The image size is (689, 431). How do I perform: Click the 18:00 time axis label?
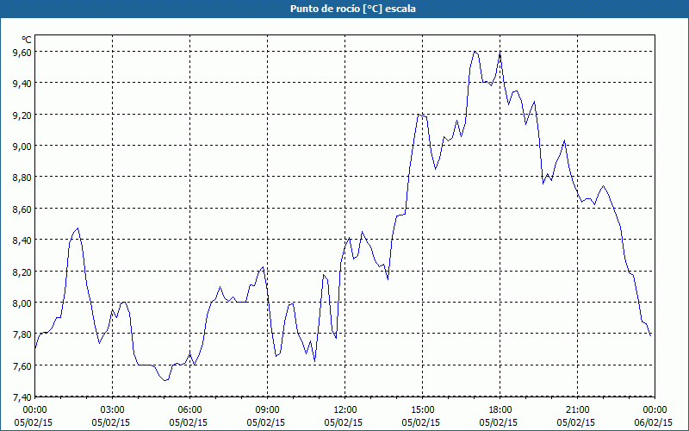500,410
